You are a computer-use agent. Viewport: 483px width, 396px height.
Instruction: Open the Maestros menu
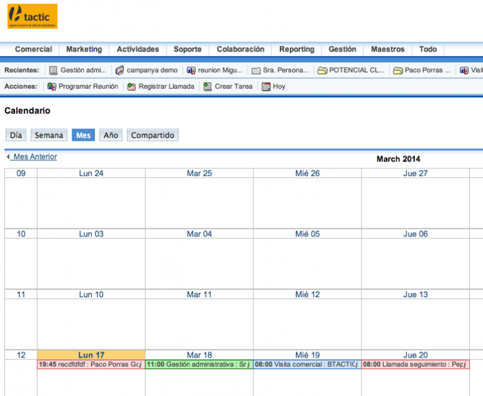tap(387, 49)
